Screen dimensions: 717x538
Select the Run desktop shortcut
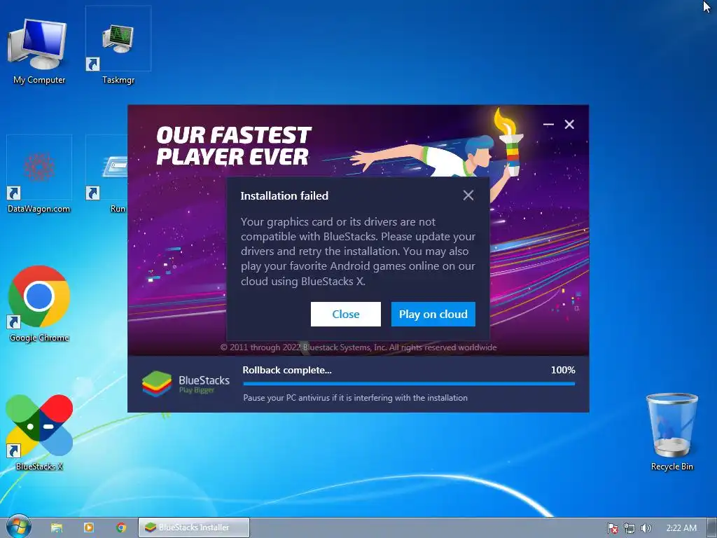click(106, 174)
